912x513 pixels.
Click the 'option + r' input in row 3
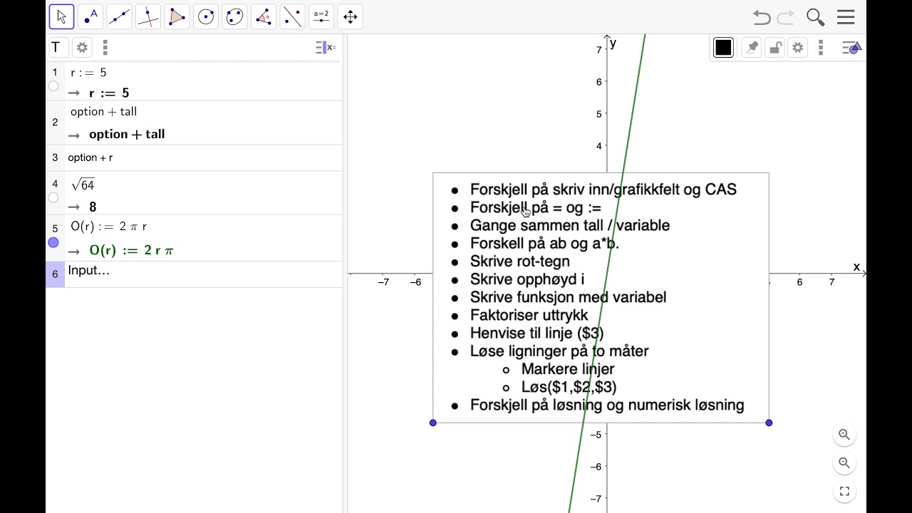pyautogui.click(x=90, y=157)
